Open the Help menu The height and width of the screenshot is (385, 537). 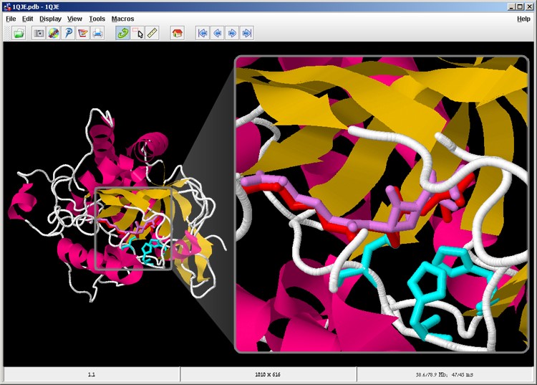tap(523, 19)
